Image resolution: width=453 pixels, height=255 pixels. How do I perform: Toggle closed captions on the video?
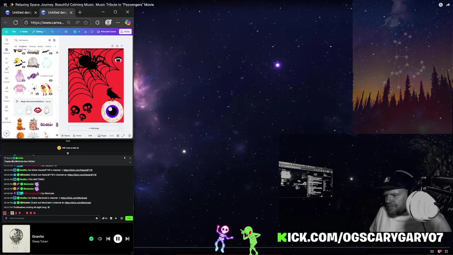coord(432,251)
